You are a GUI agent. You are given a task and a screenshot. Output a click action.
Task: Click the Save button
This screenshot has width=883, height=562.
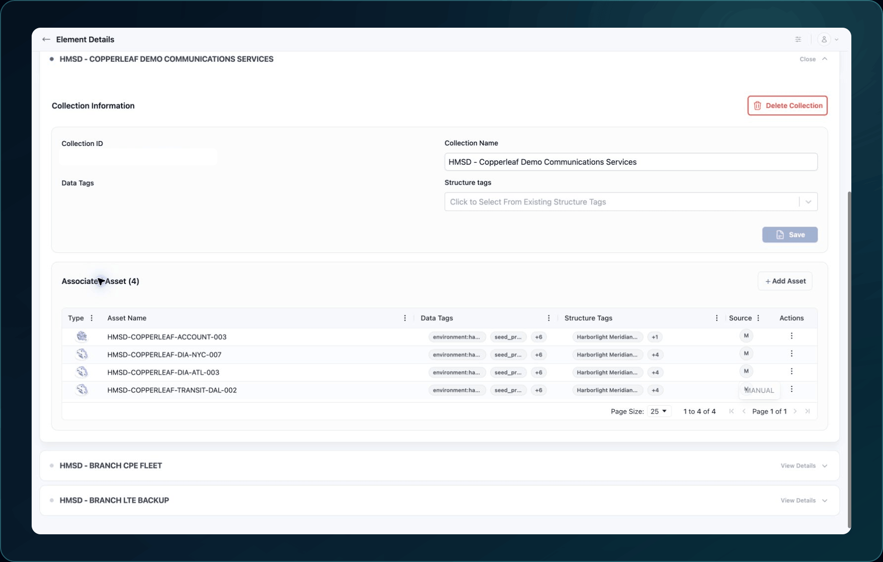point(790,234)
